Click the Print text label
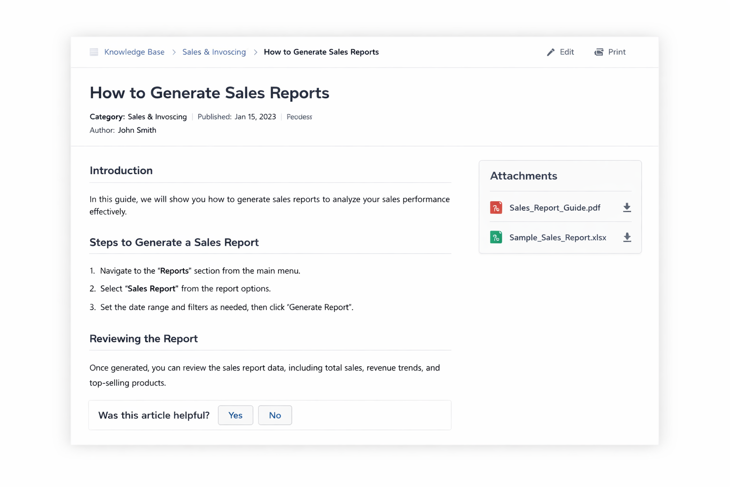 tap(616, 52)
